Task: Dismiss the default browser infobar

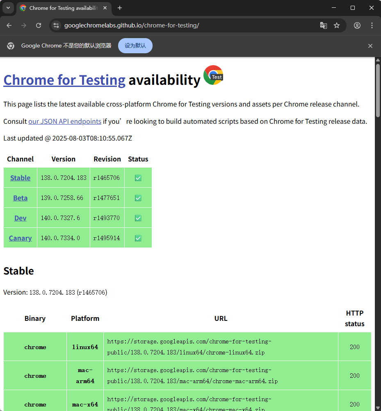Action: point(370,46)
